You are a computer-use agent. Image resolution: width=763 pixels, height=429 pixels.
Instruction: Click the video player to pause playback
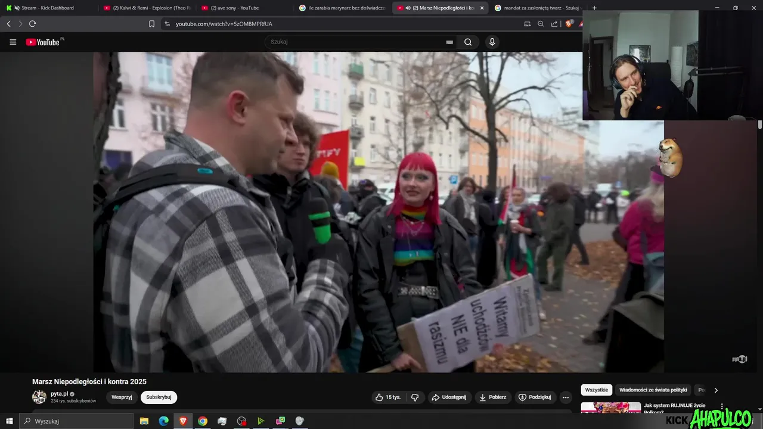[379, 212]
